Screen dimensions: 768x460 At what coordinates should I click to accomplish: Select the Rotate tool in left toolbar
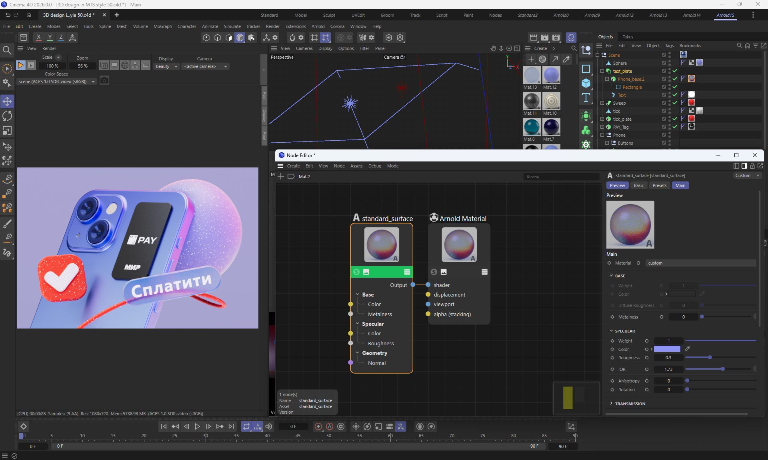(7, 116)
